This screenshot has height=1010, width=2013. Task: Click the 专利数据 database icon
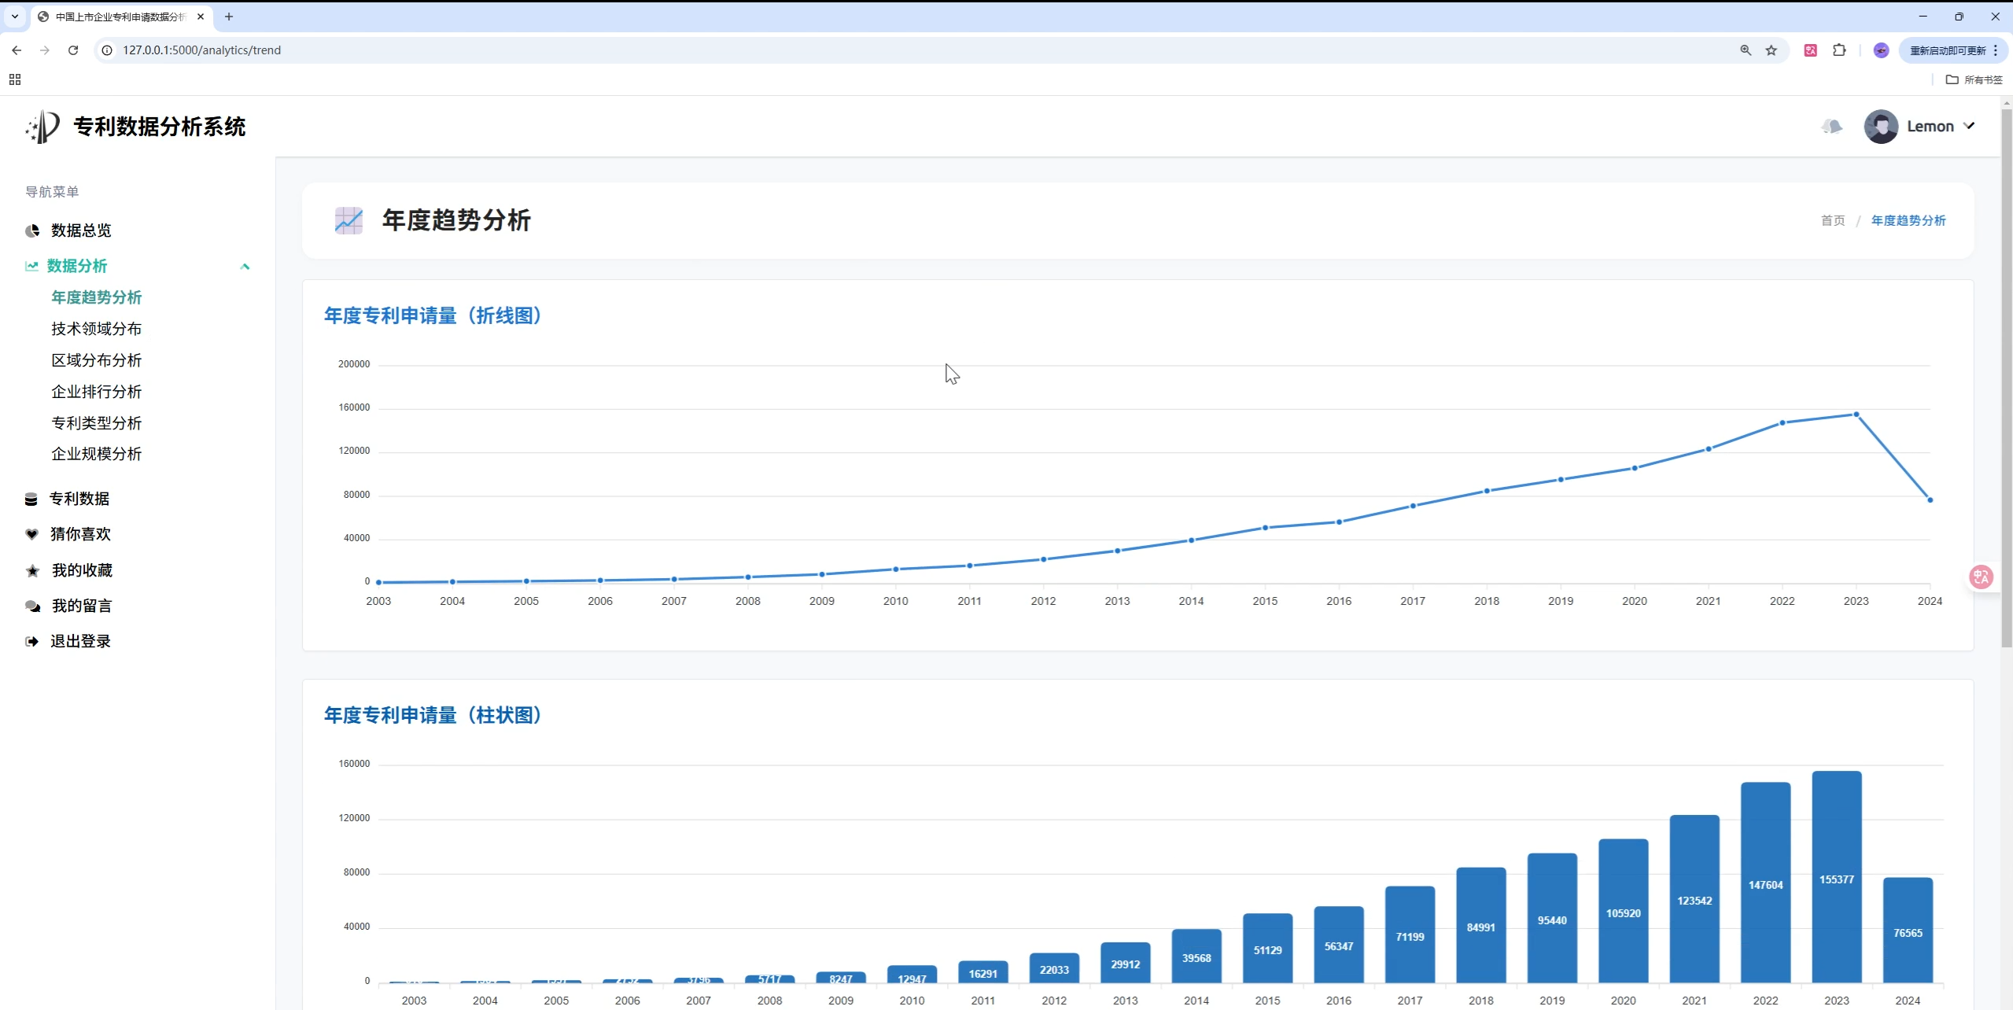pos(31,499)
